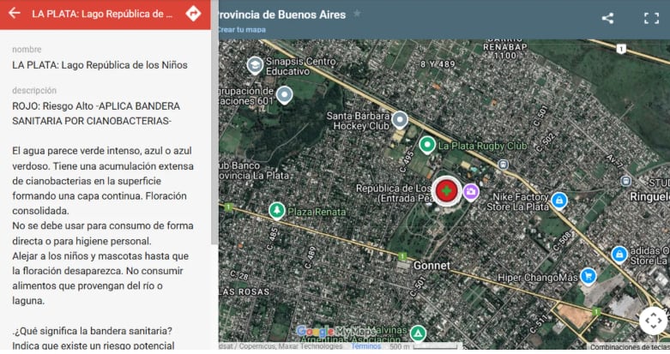Click the 'Club Banco Provincia La Plata' label
The width and height of the screenshot is (670, 354).
pos(254,171)
